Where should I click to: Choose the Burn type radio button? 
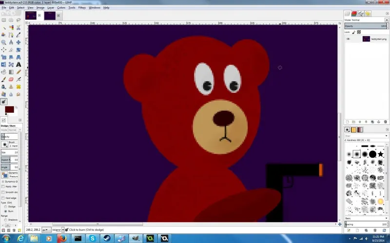(5, 211)
